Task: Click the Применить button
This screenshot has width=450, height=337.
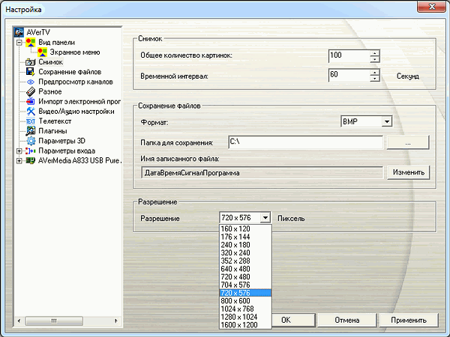Action: tap(409, 320)
